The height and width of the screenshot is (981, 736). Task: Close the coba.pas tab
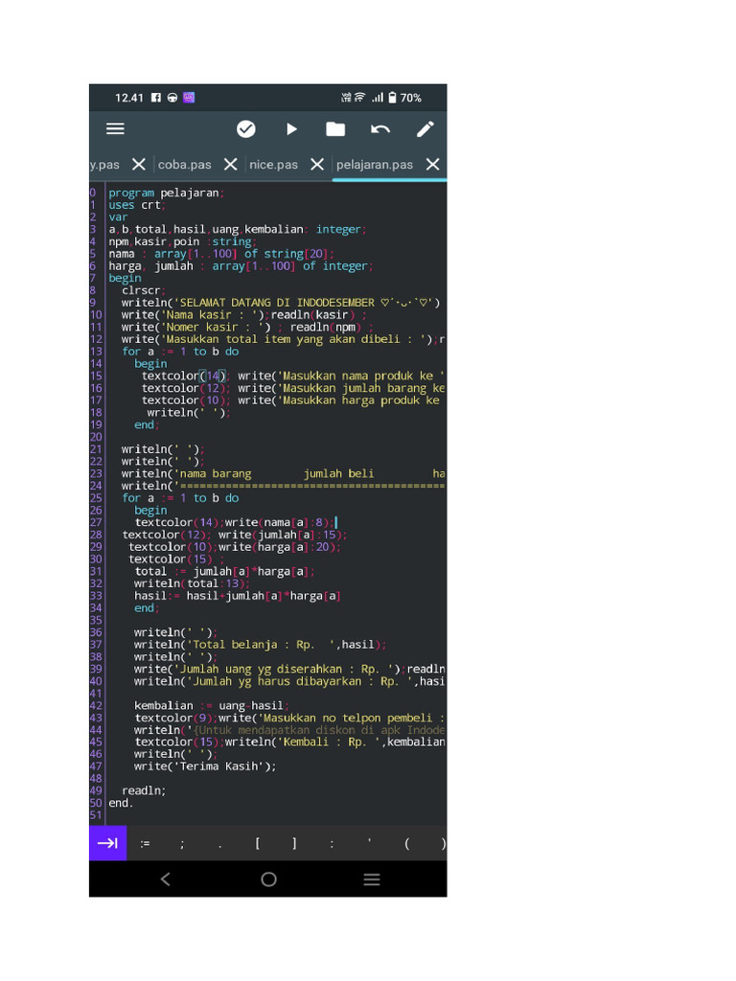coord(230,165)
